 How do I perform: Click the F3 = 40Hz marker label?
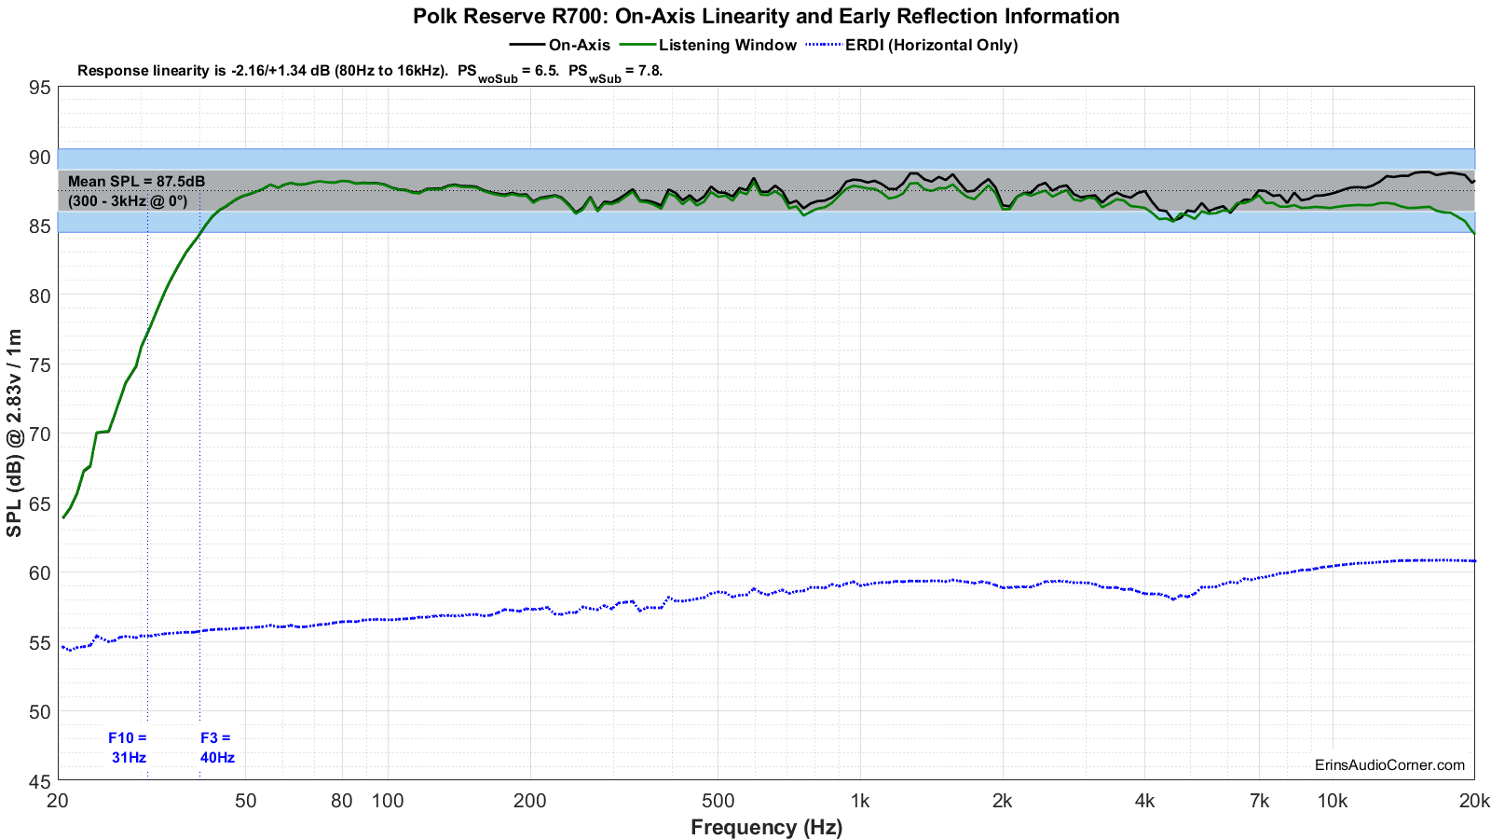(217, 748)
